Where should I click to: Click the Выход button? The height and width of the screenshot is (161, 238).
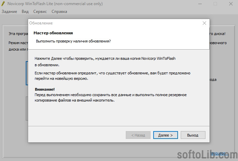pyautogui.click(x=193, y=135)
